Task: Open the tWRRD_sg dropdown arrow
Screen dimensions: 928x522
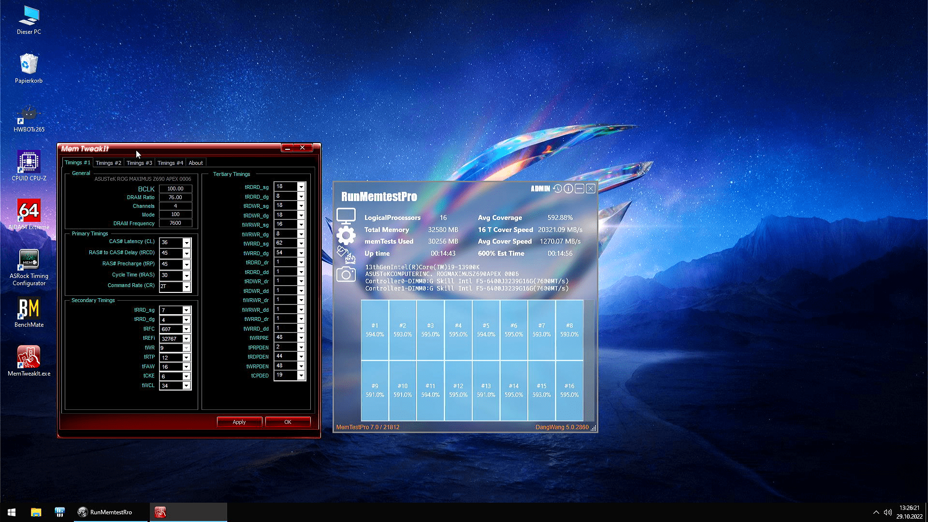Action: coord(301,243)
